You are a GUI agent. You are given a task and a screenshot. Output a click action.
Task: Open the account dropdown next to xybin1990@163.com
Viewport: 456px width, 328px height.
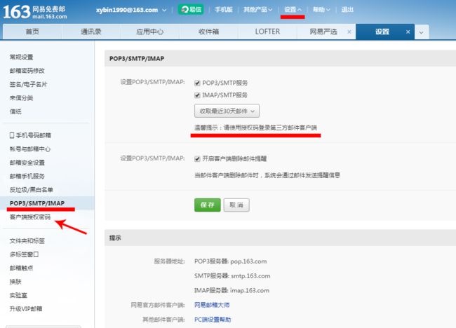pos(164,11)
